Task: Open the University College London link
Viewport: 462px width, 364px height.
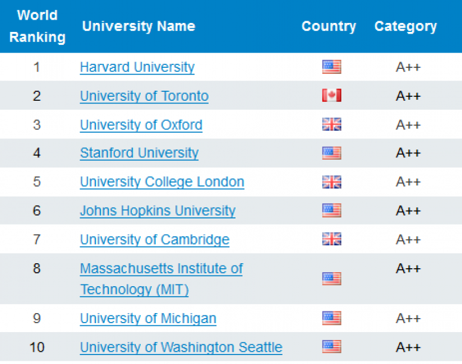Action: (162, 182)
